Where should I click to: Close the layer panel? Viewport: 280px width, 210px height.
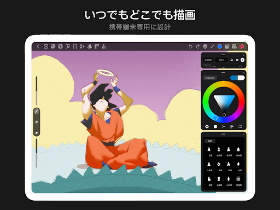(x=243, y=55)
